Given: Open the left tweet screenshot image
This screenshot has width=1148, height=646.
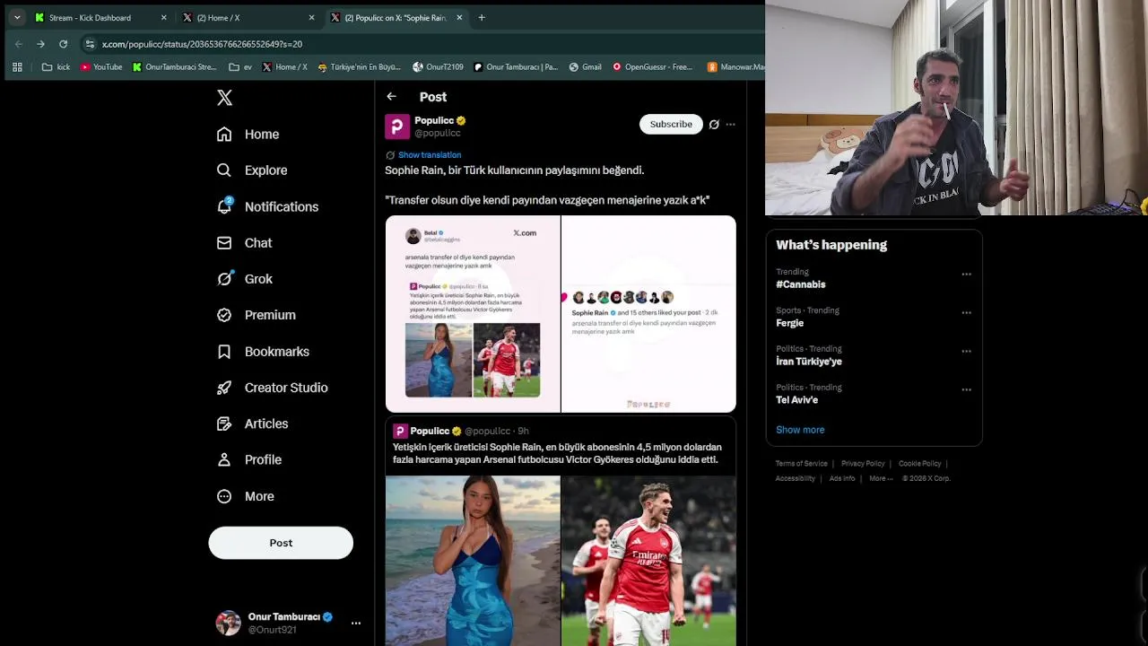Looking at the screenshot, I should (473, 314).
